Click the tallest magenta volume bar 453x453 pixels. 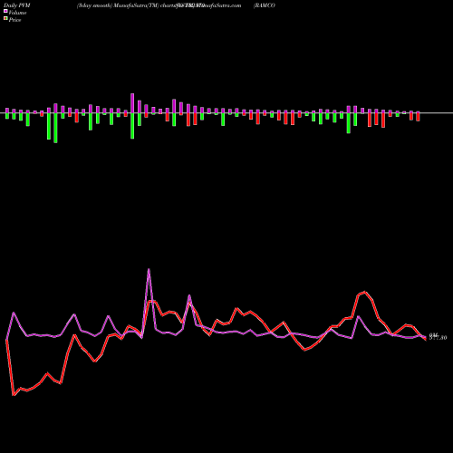132,103
